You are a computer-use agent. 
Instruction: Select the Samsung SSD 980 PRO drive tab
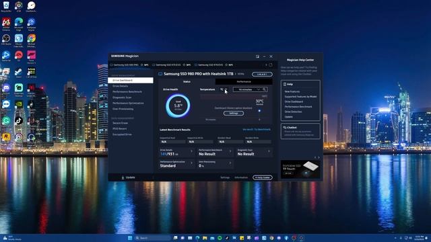pyautogui.click(x=129, y=65)
